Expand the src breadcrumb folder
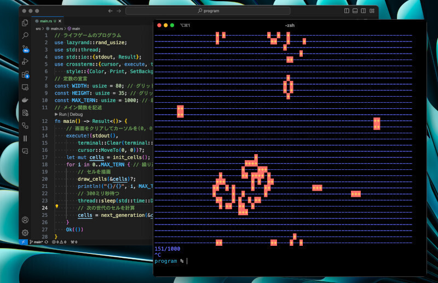The height and width of the screenshot is (283, 438). tap(38, 28)
